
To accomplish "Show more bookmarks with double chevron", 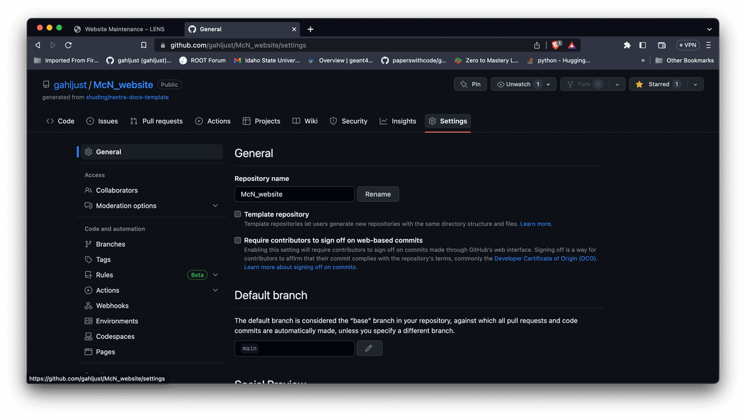I will coord(643,60).
